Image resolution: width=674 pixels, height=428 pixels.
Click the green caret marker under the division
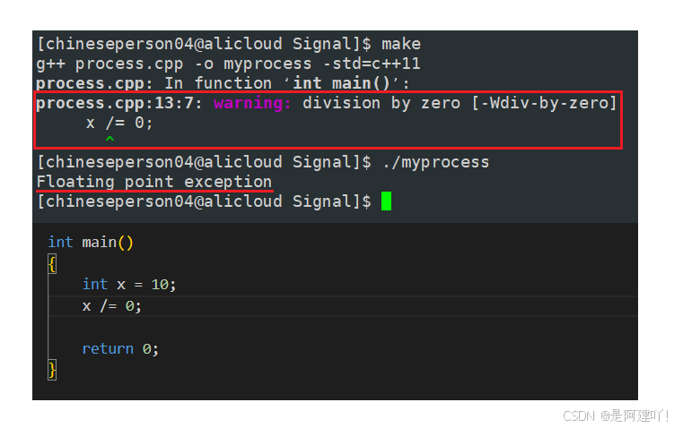pos(109,139)
